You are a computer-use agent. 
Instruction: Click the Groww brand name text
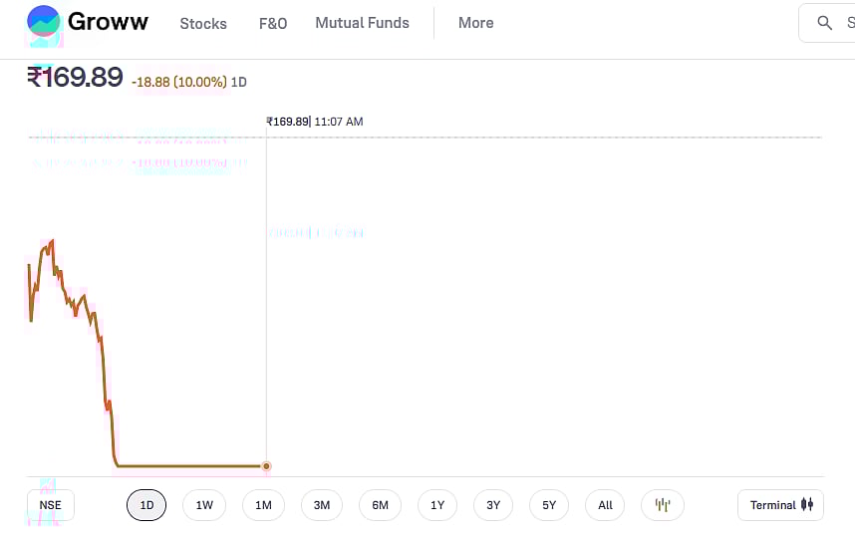[108, 22]
